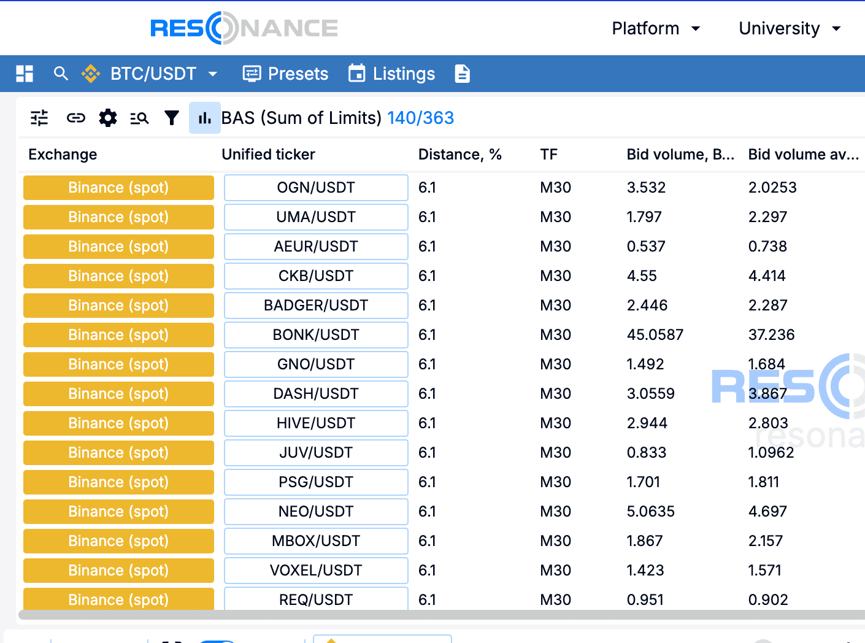Open the DASH/USDT ticker
The width and height of the screenshot is (865, 643).
pyautogui.click(x=316, y=394)
